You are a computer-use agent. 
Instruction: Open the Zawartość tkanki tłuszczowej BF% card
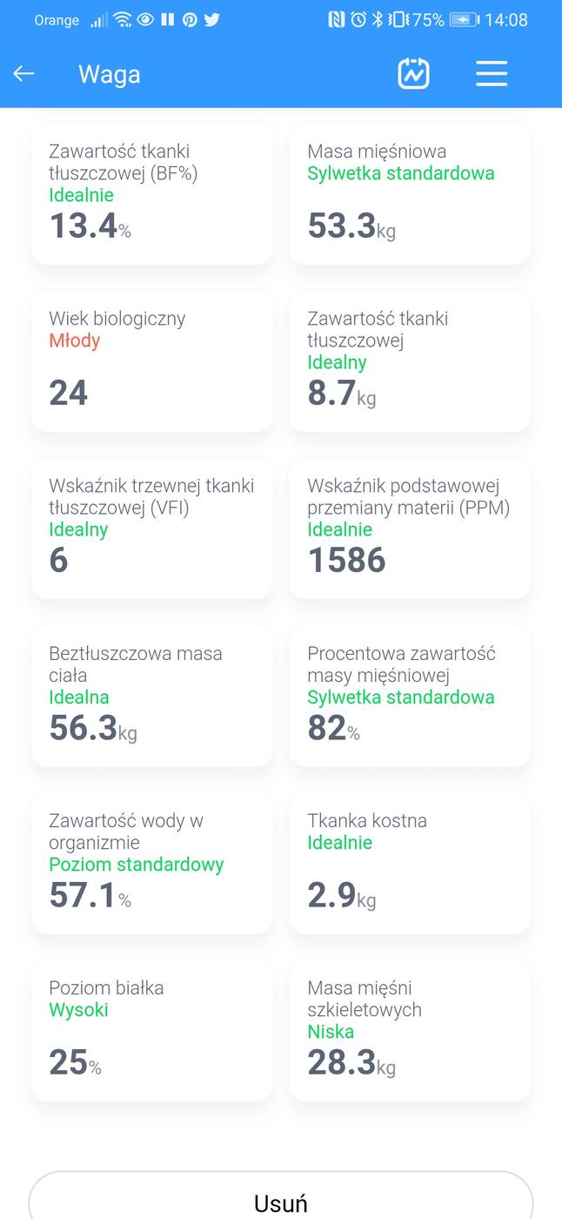click(151, 192)
